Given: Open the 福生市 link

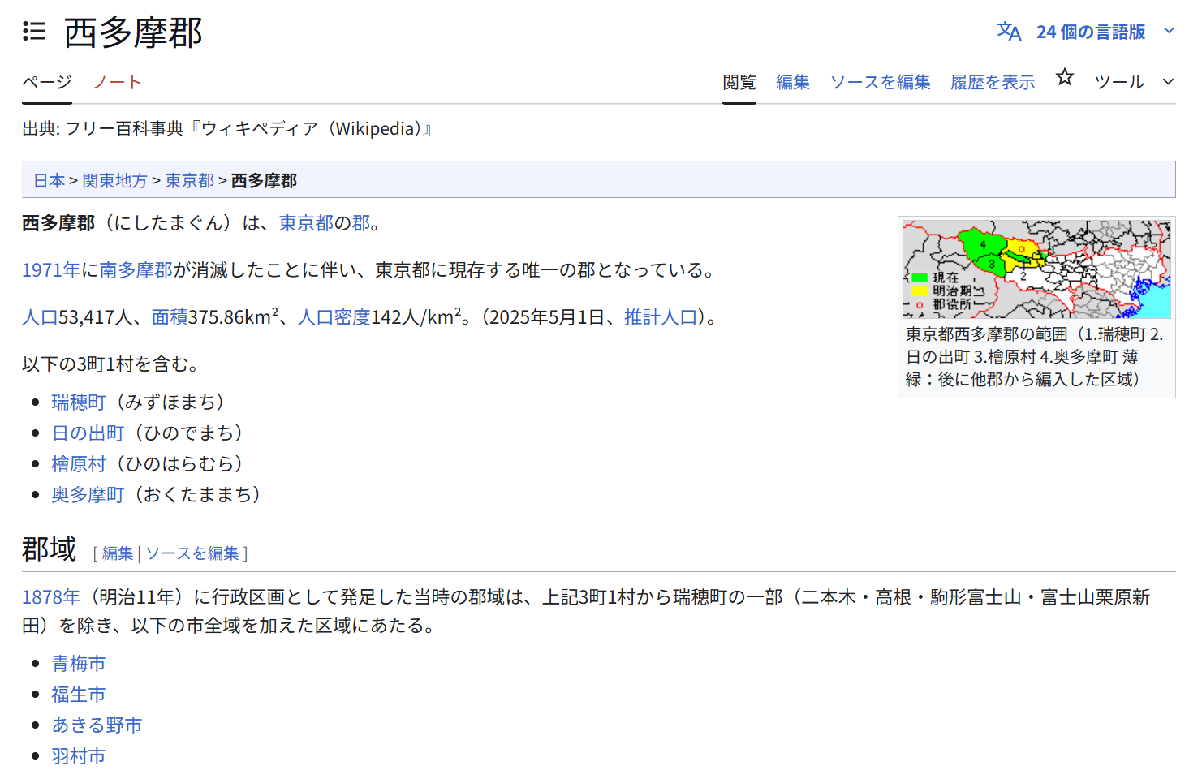Looking at the screenshot, I should [x=79, y=695].
